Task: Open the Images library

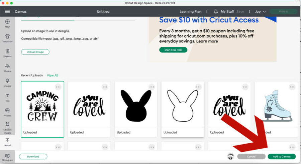Action: [x=7, y=82]
